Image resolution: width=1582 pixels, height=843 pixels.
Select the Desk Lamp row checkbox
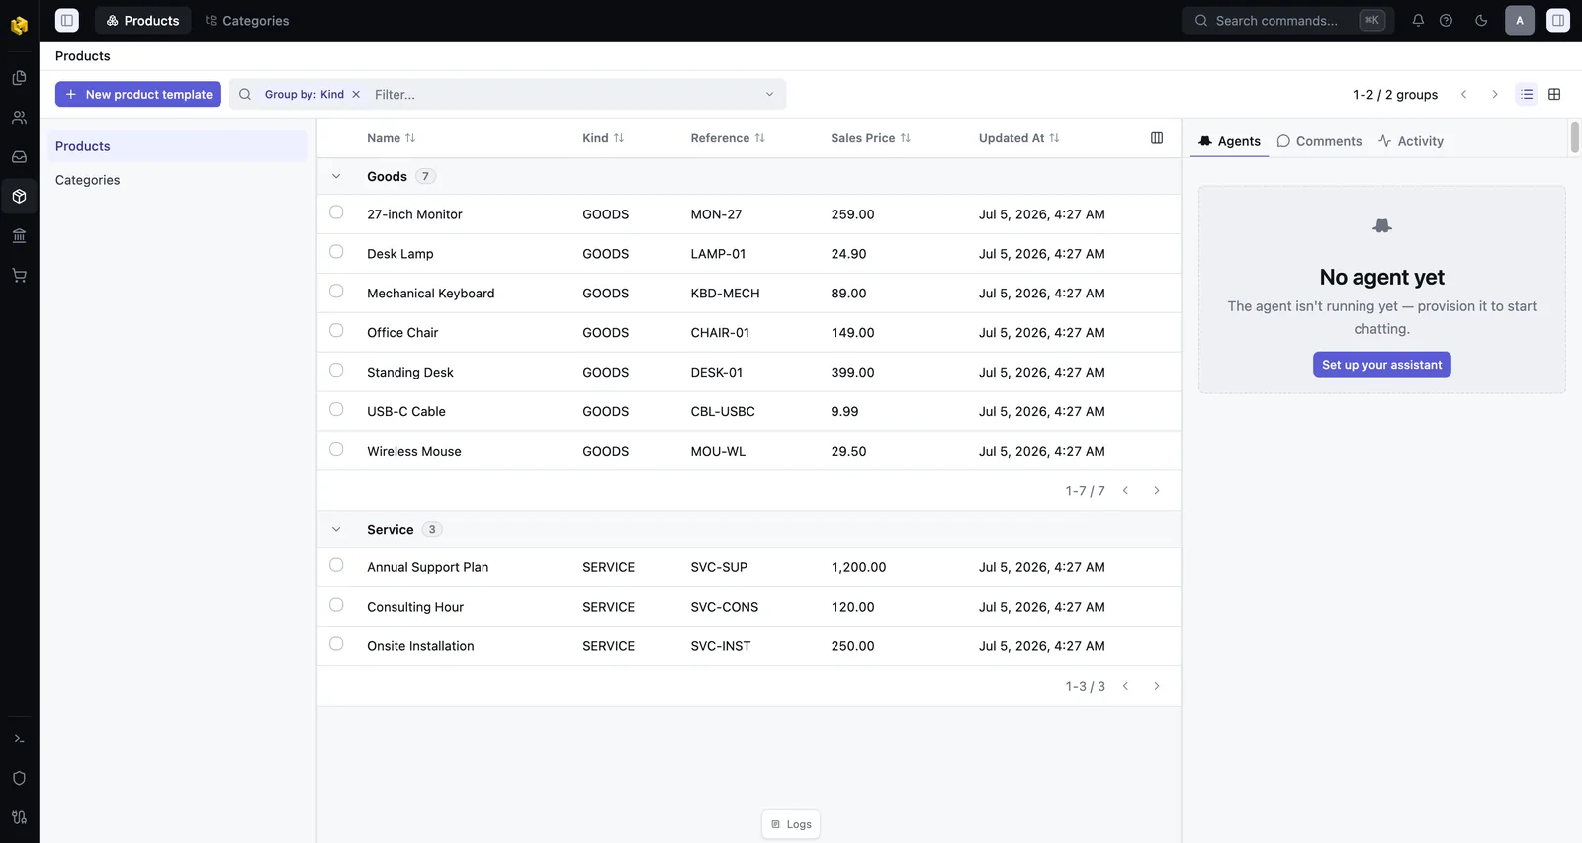pyautogui.click(x=336, y=252)
